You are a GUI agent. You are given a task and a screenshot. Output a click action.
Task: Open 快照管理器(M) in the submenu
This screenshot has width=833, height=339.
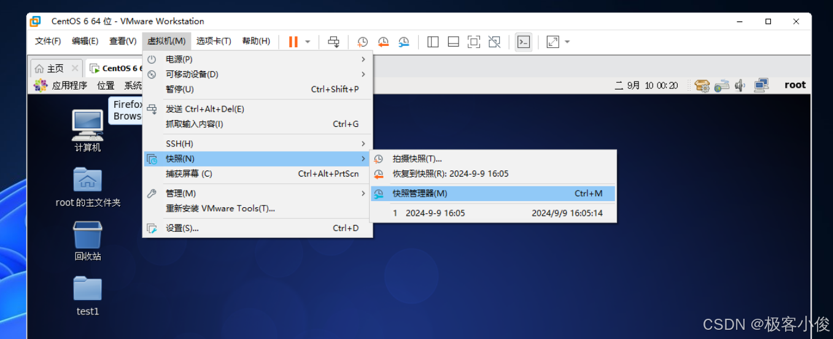click(x=493, y=193)
